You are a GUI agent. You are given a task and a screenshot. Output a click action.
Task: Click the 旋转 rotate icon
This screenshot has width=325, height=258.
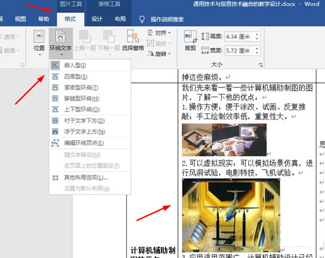[150, 53]
